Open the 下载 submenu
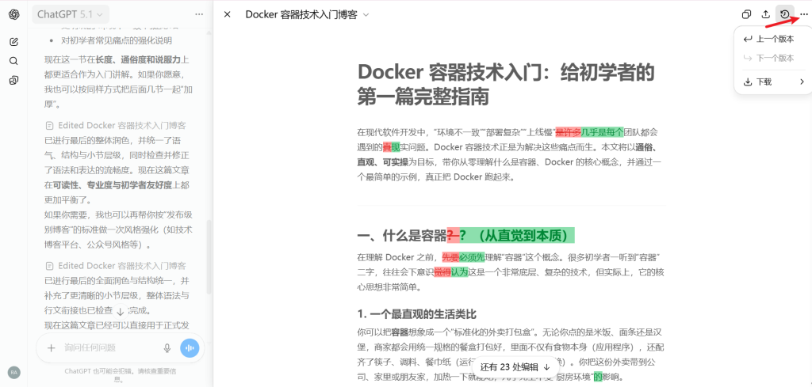 774,82
